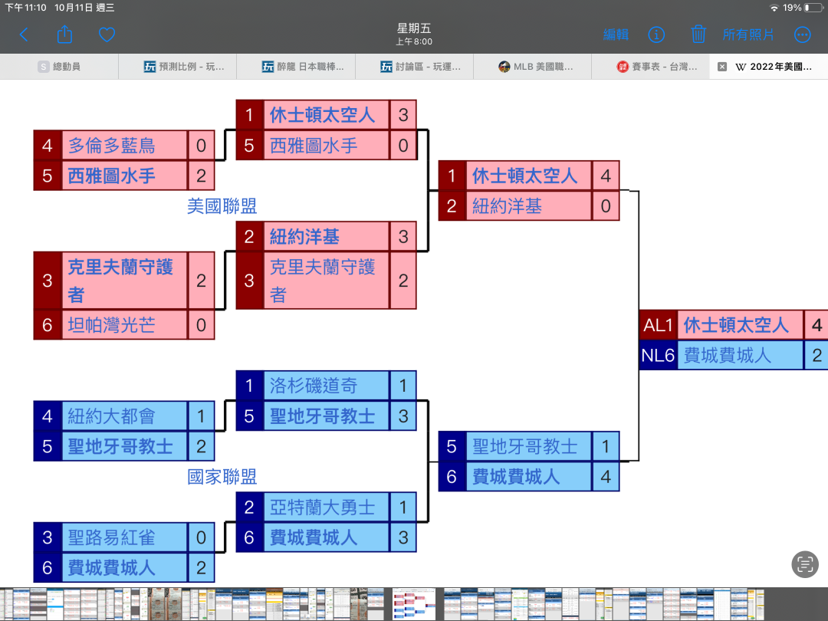828x621 pixels.
Task: Tap the battery indicator in status bar
Action: 813,8
